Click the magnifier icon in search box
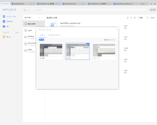Image resolution: width=157 pixels, height=125 pixels. (25, 10)
